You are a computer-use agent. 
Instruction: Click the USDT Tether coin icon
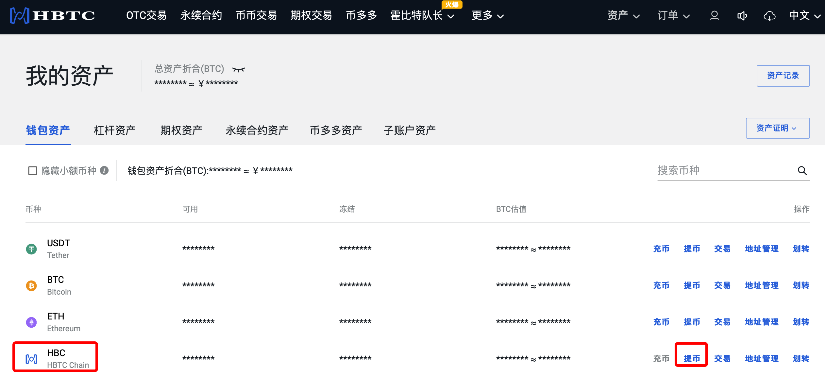coord(31,249)
